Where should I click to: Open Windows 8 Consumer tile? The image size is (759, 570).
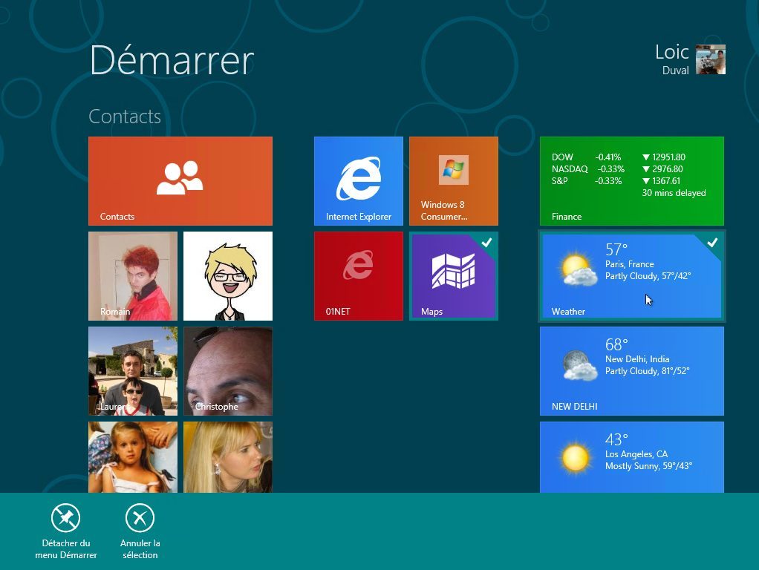tap(453, 180)
